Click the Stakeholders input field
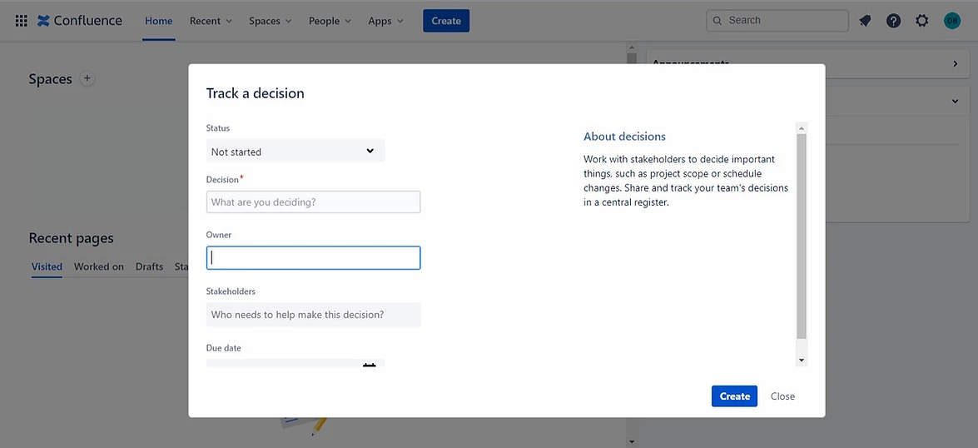Viewport: 978px width, 448px height. coord(313,315)
